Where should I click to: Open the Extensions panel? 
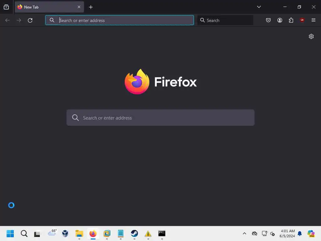click(x=291, y=20)
